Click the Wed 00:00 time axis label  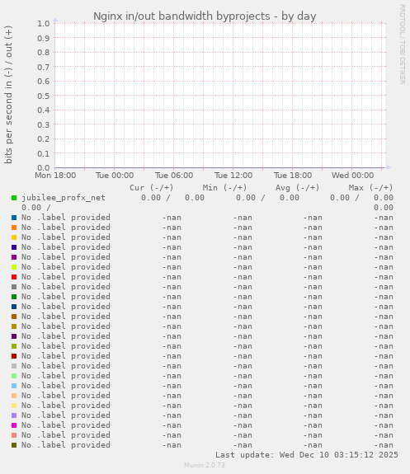pyautogui.click(x=352, y=176)
